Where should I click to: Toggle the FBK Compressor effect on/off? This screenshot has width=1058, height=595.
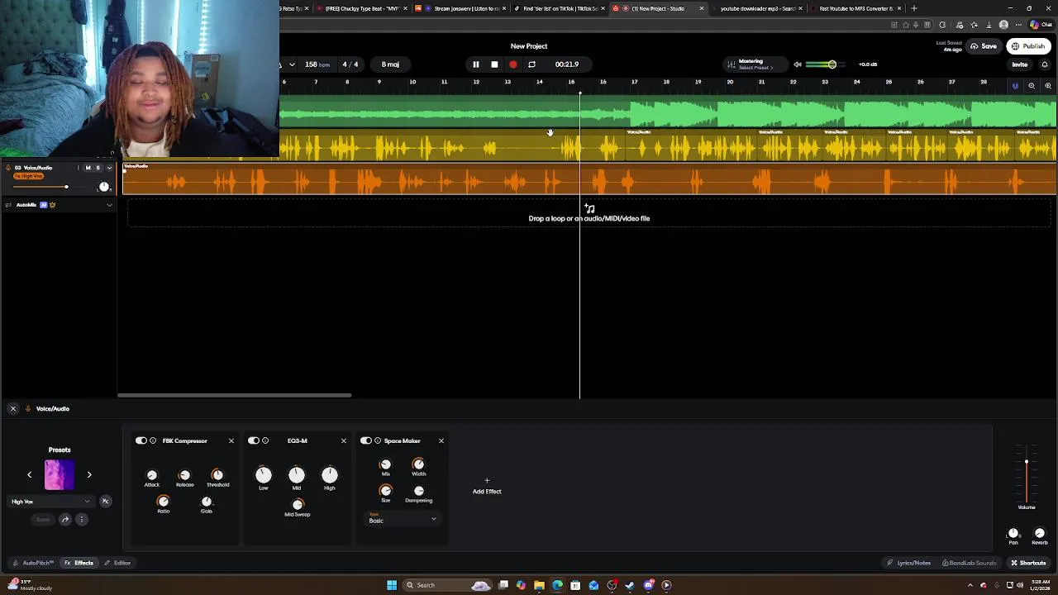(x=141, y=440)
